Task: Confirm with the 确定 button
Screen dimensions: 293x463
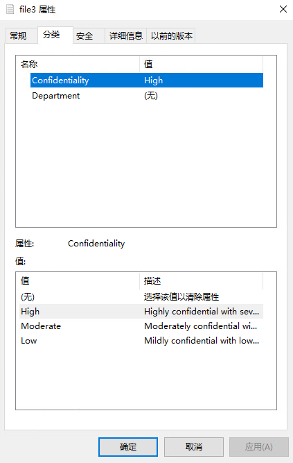Action: 128,447
